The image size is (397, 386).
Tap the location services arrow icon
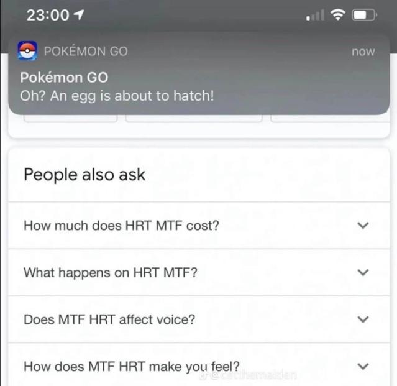tap(79, 16)
